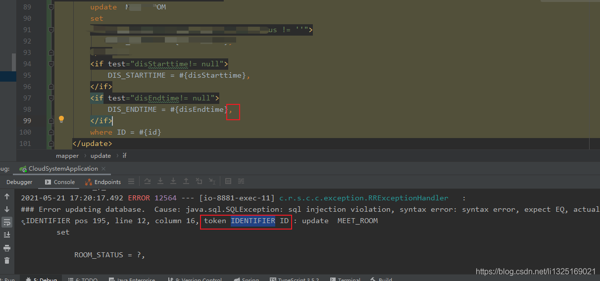
Task: Clear all console output with trash icon
Action: [7, 260]
